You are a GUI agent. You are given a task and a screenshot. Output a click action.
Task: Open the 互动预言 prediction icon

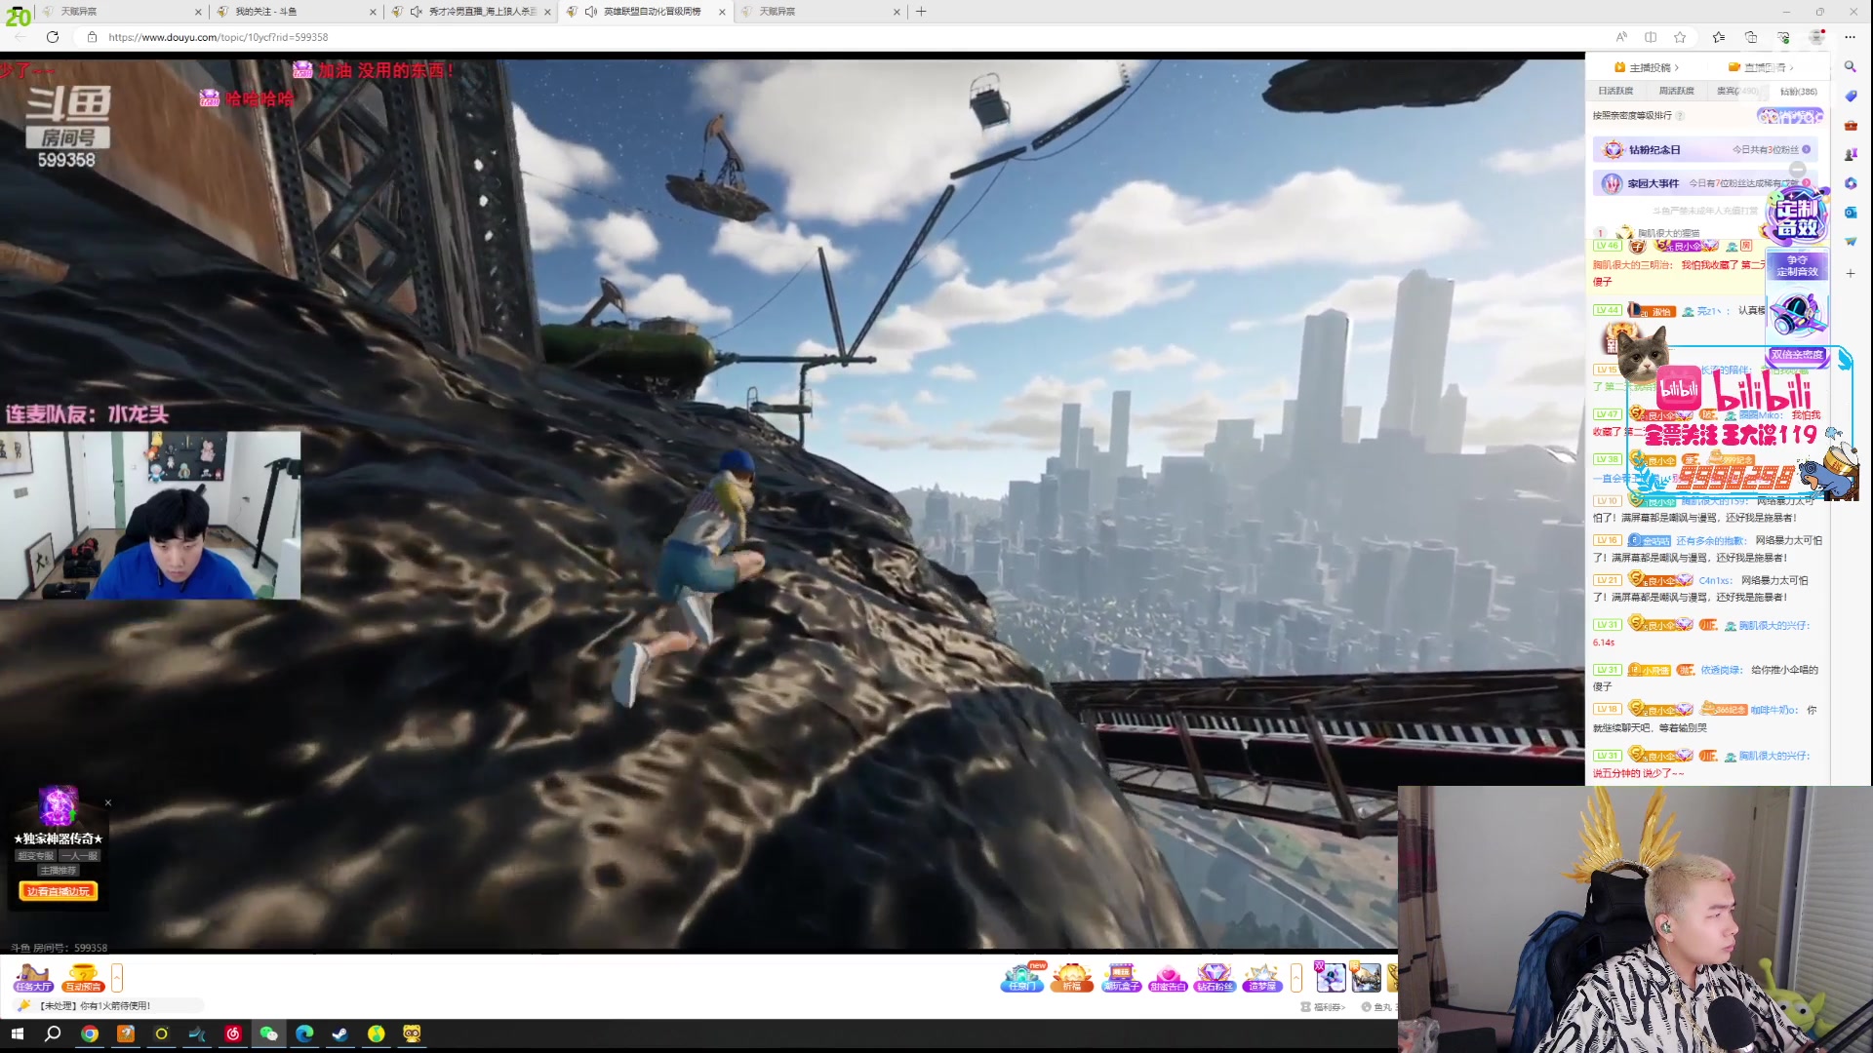83,977
